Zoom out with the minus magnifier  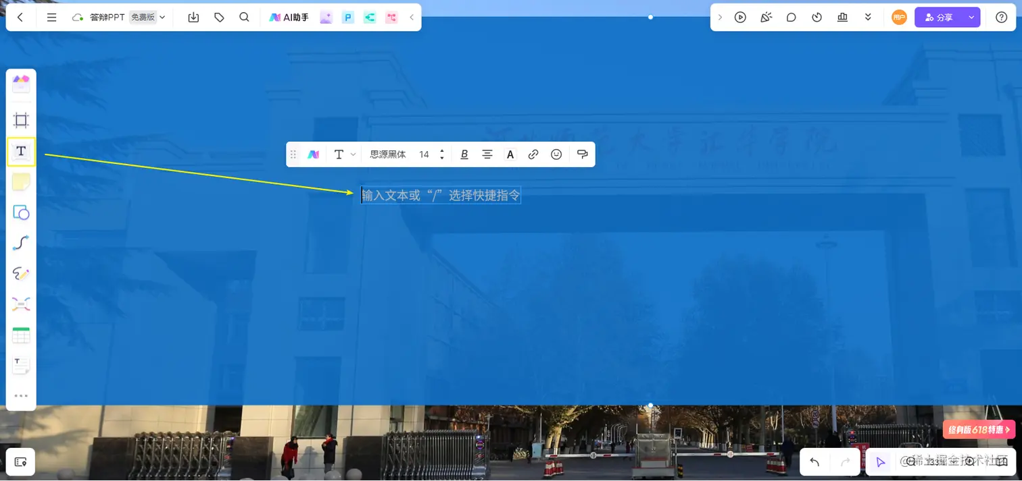click(x=910, y=461)
